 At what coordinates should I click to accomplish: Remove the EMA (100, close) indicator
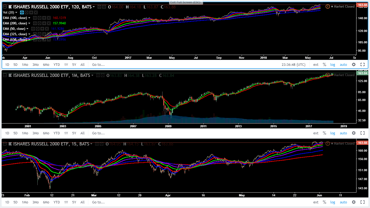[48, 18]
